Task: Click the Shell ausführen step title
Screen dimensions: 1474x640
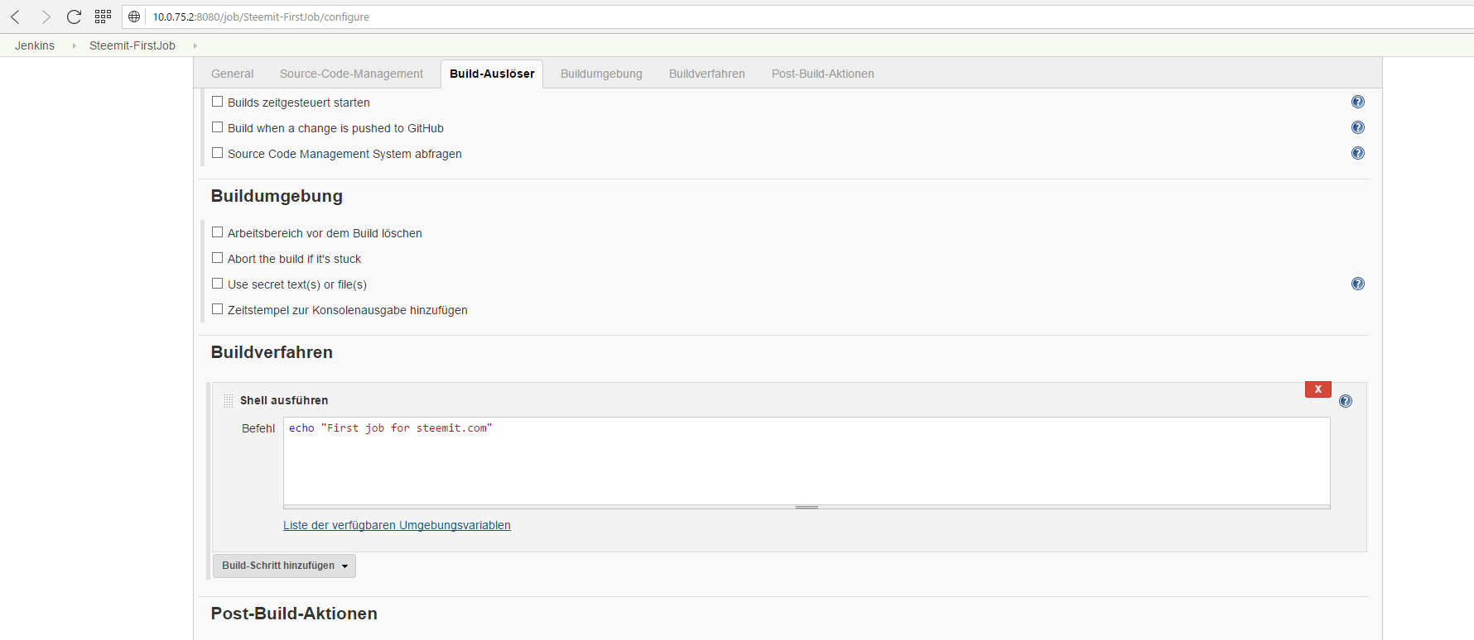Action: point(284,400)
